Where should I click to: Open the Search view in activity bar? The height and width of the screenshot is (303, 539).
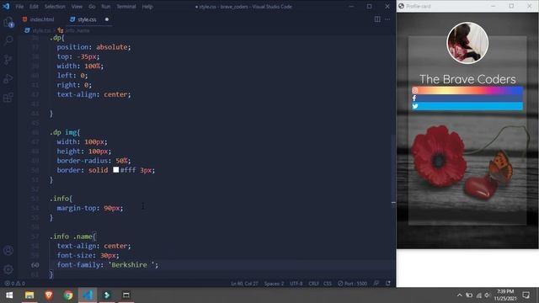tap(8, 40)
